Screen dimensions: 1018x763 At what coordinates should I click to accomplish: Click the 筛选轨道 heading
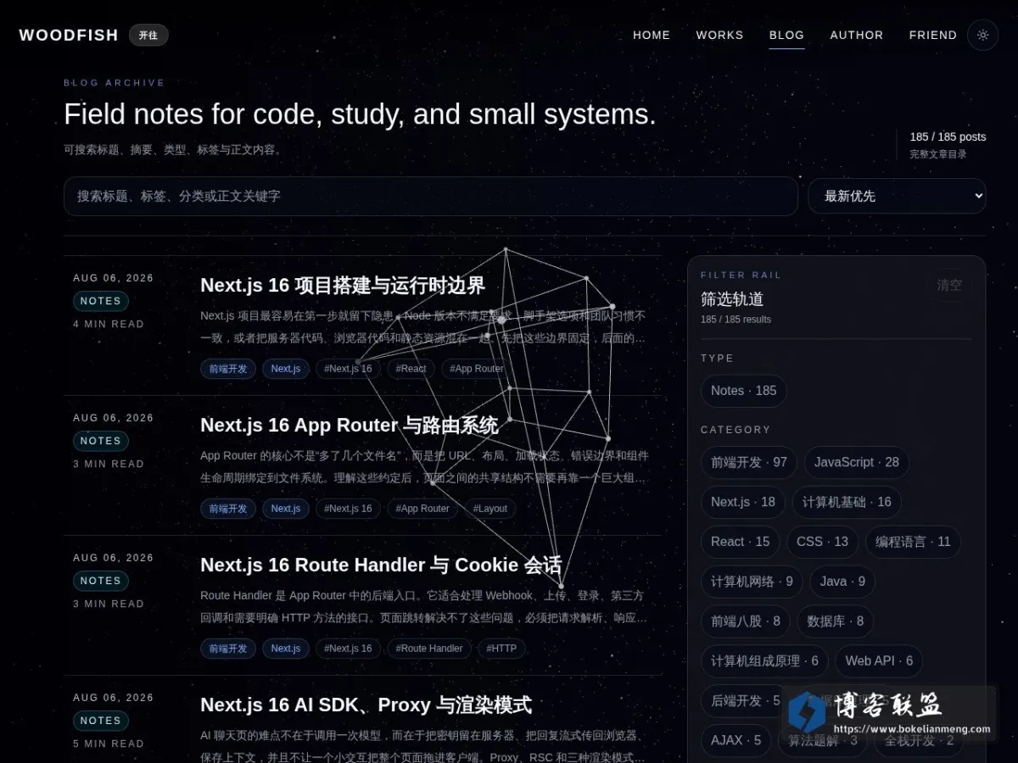click(x=732, y=299)
